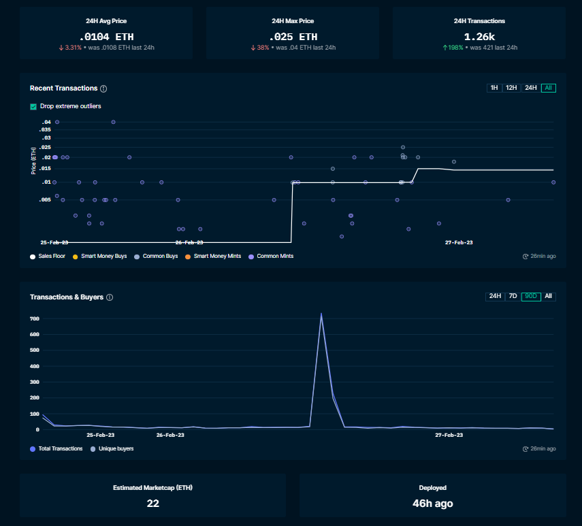Toggle the Smart Money Mints legend item
The height and width of the screenshot is (526, 582).
pos(213,257)
